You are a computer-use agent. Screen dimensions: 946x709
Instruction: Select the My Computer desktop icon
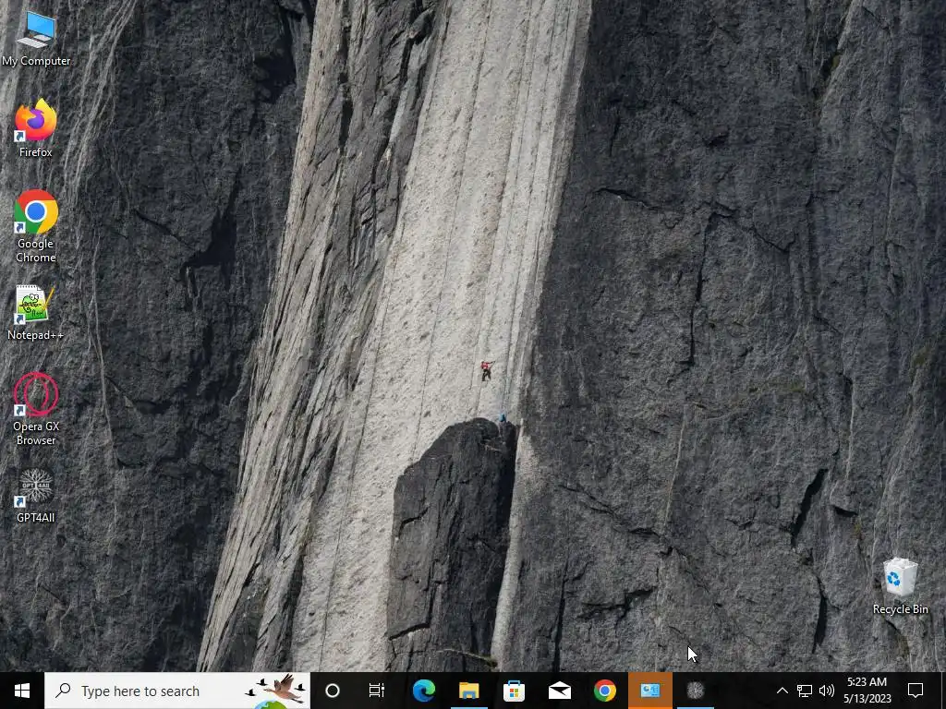pos(36,38)
